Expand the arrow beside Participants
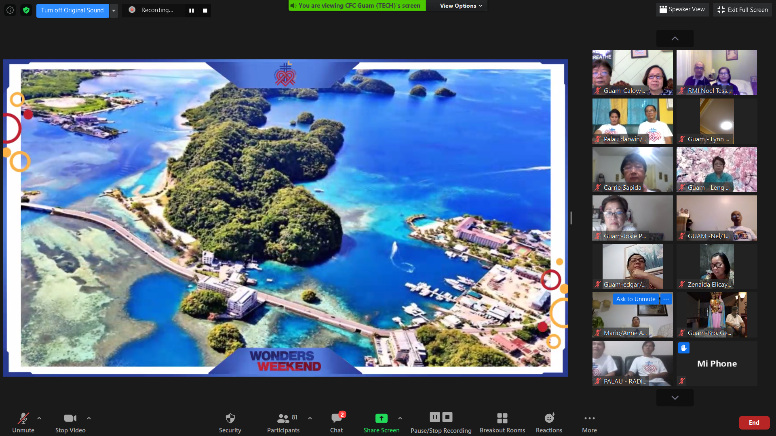The image size is (776, 436). tap(310, 418)
